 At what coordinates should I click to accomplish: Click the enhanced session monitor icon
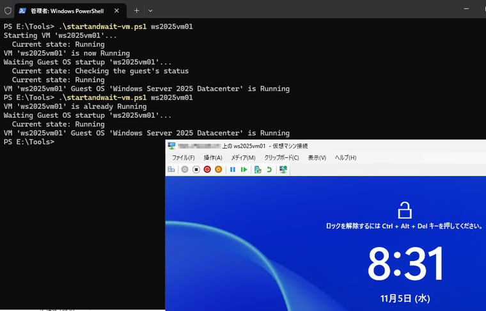283,170
